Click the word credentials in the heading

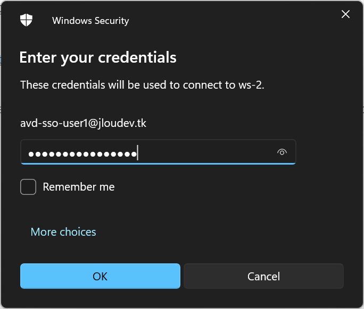[137, 57]
